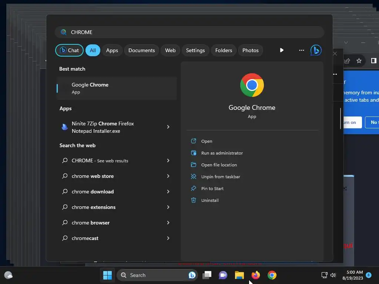Click the large Google Chrome logo

coord(252,85)
